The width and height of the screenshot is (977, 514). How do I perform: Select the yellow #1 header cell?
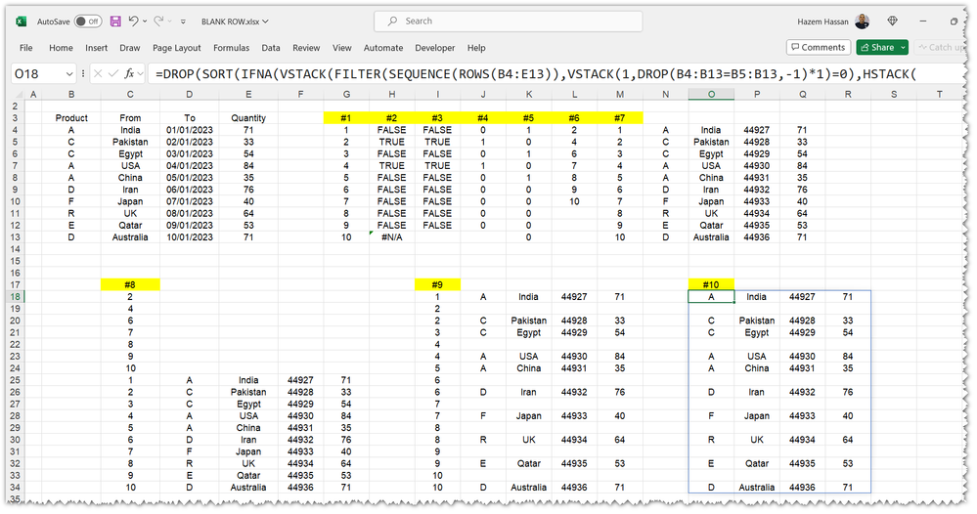346,117
